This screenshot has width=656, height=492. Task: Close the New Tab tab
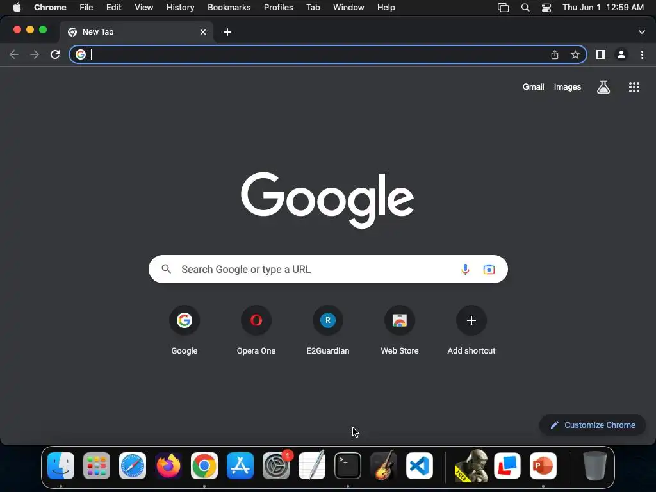tap(203, 32)
